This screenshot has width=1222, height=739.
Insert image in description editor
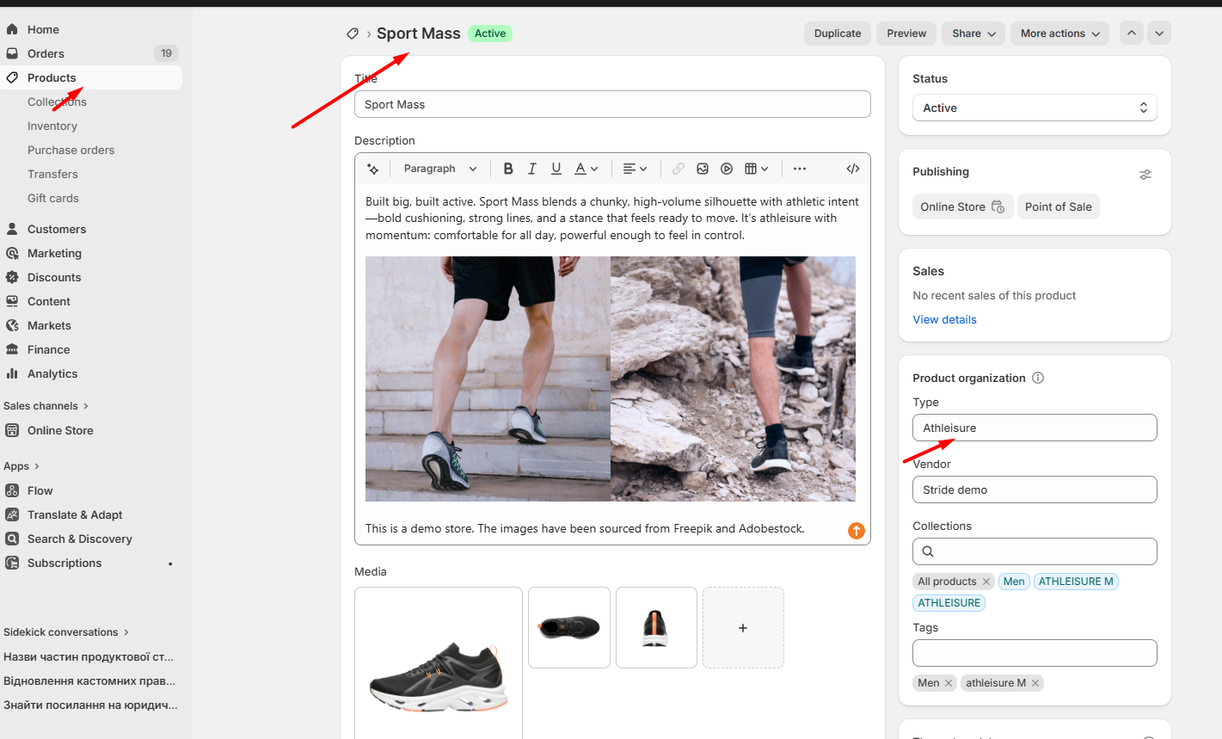(x=703, y=169)
